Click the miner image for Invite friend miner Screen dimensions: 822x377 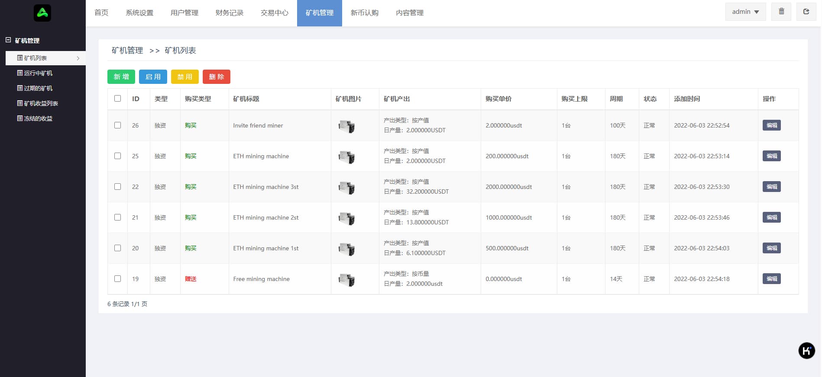tap(346, 126)
